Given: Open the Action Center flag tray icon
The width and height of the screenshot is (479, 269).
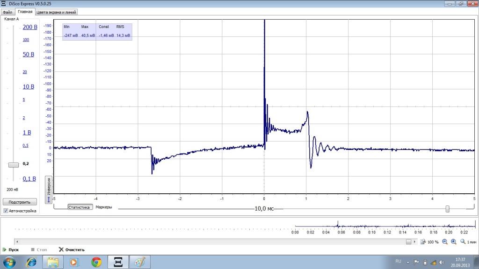Looking at the screenshot, I should point(416,262).
